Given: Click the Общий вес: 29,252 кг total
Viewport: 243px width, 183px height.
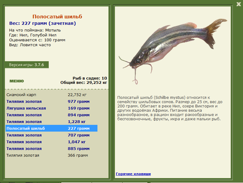Looking at the screenshot, I should pyautogui.click(x=84, y=83).
